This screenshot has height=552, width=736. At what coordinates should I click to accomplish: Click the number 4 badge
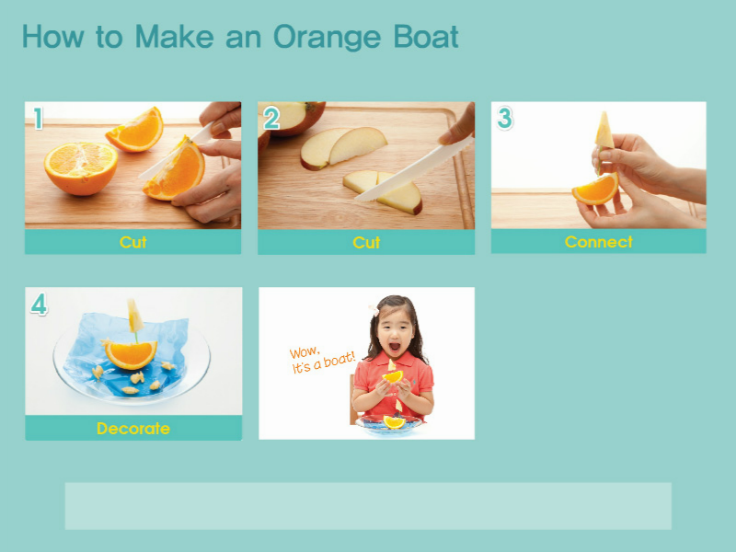point(39,305)
